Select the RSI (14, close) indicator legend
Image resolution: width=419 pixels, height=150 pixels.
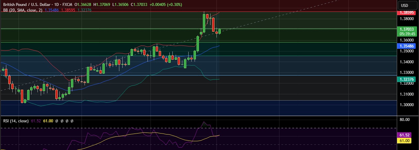pyautogui.click(x=16, y=121)
